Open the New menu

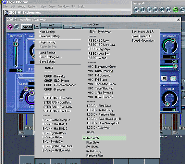(x=44, y=6)
